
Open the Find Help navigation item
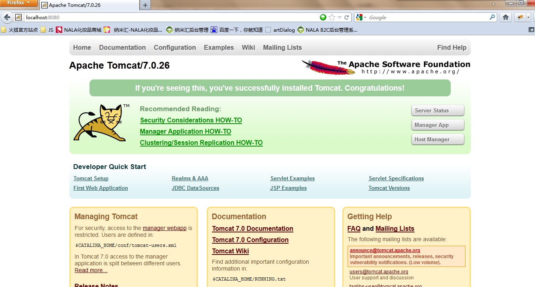point(452,47)
